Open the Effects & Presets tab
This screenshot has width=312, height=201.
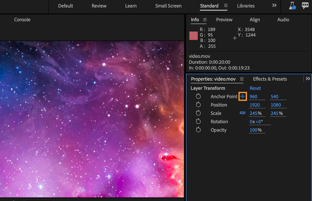click(270, 79)
